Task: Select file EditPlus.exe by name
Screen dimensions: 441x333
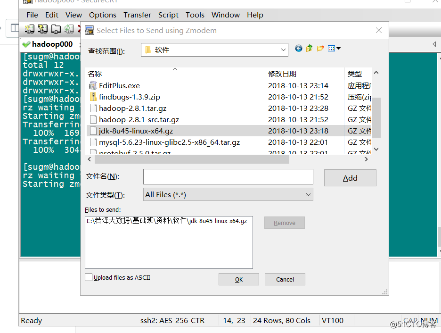Action: click(119, 85)
